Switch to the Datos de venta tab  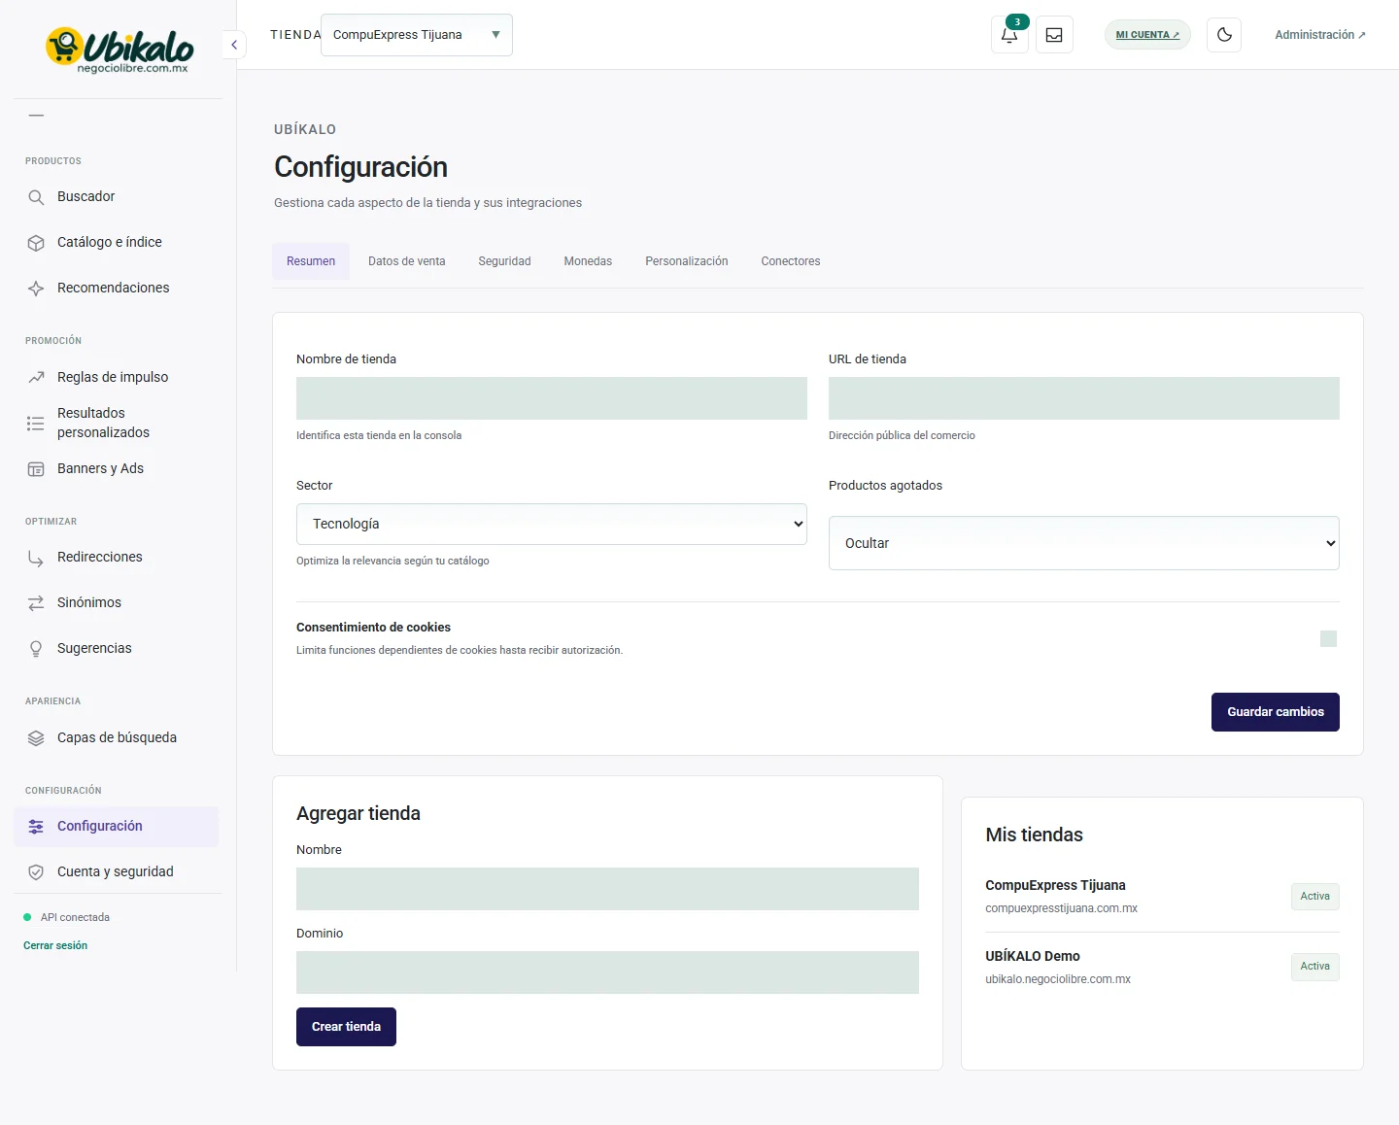point(406,261)
